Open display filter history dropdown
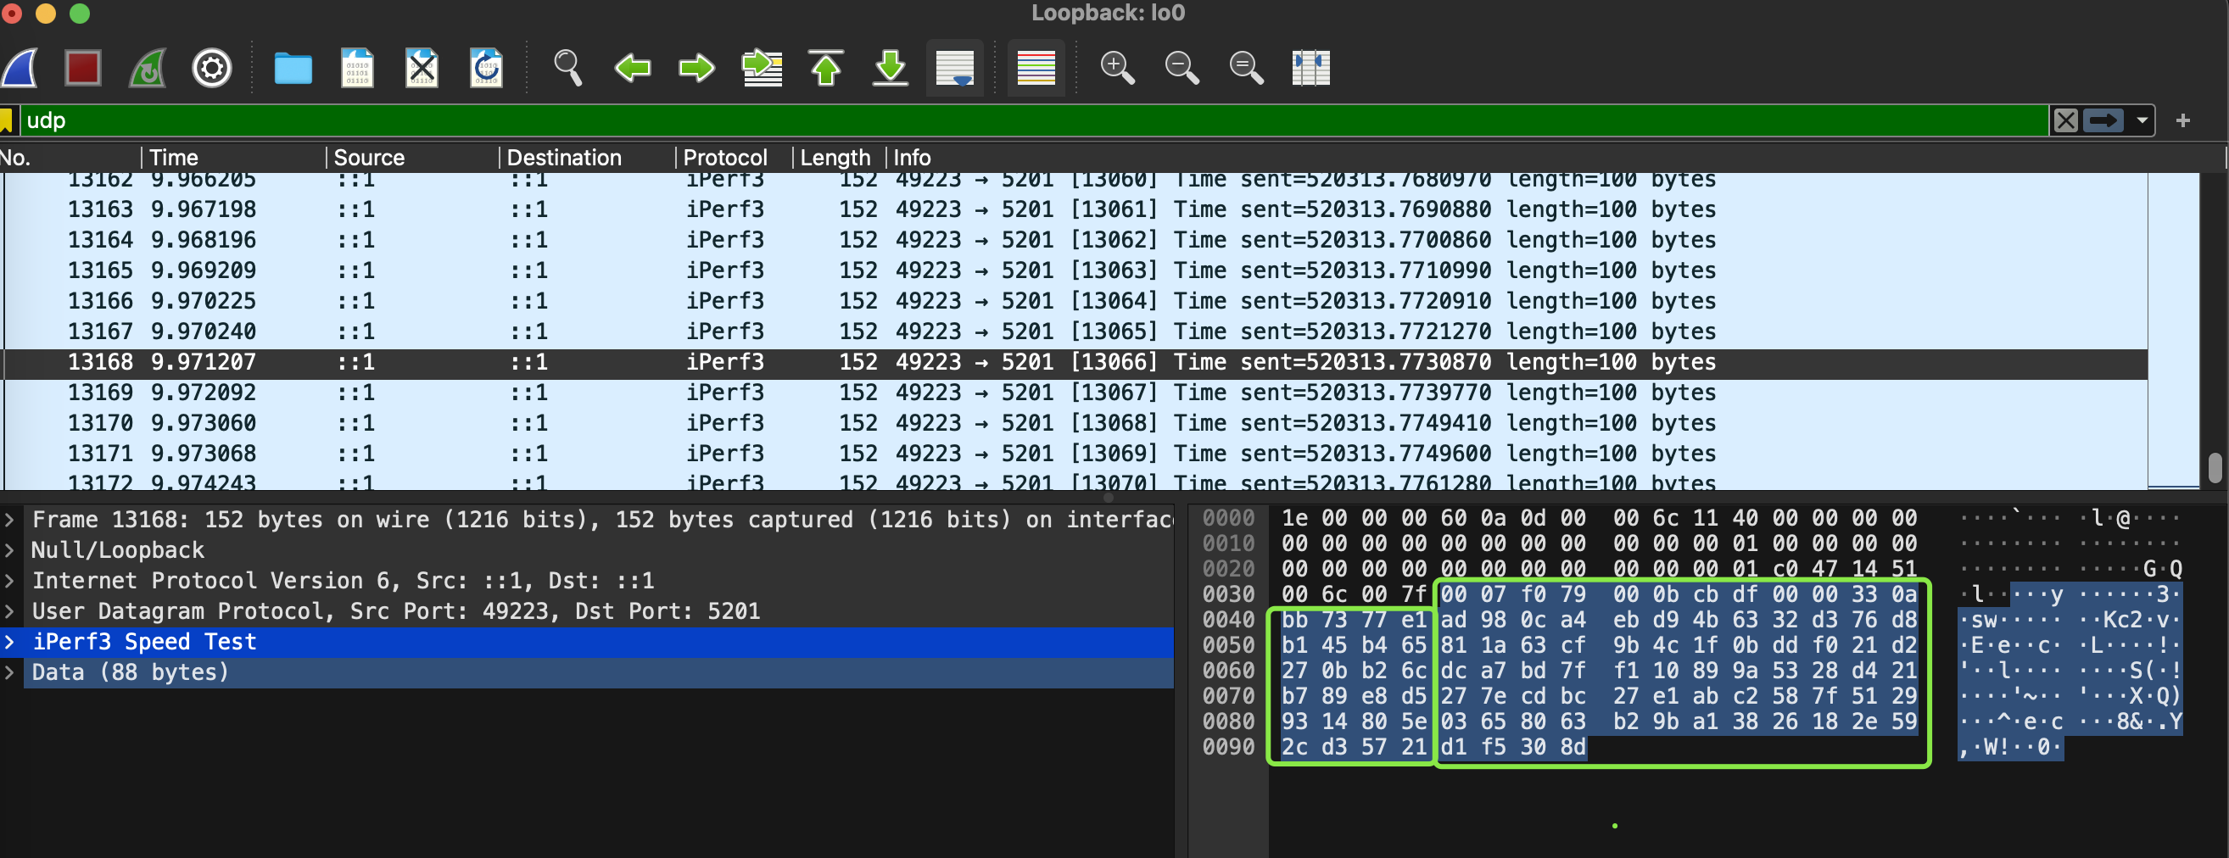Image resolution: width=2229 pixels, height=858 pixels. pyautogui.click(x=2142, y=120)
